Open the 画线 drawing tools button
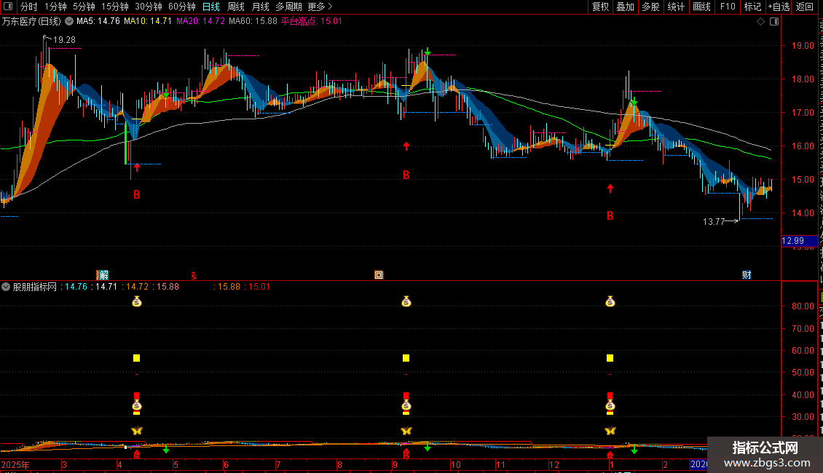 (x=701, y=7)
